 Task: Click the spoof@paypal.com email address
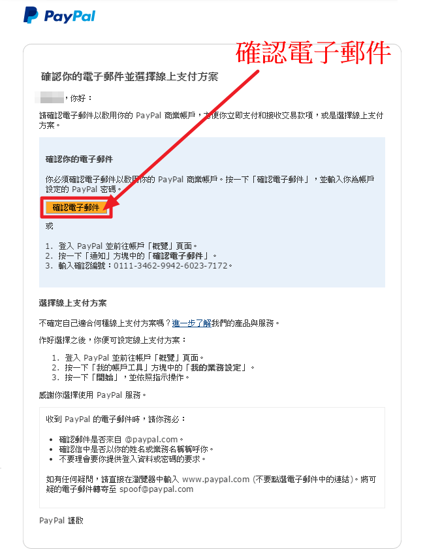156,489
